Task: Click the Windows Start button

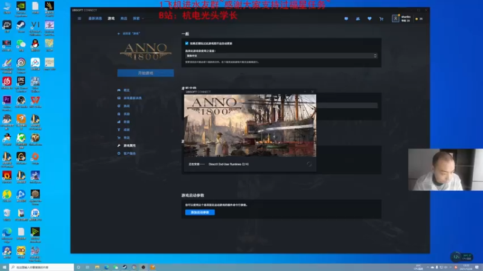Action: click(x=4, y=267)
